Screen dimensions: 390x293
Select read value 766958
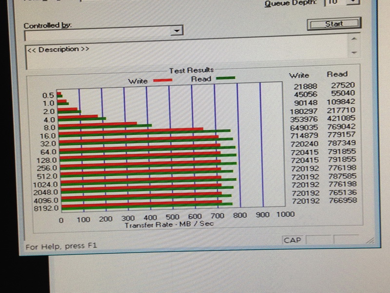(343, 200)
